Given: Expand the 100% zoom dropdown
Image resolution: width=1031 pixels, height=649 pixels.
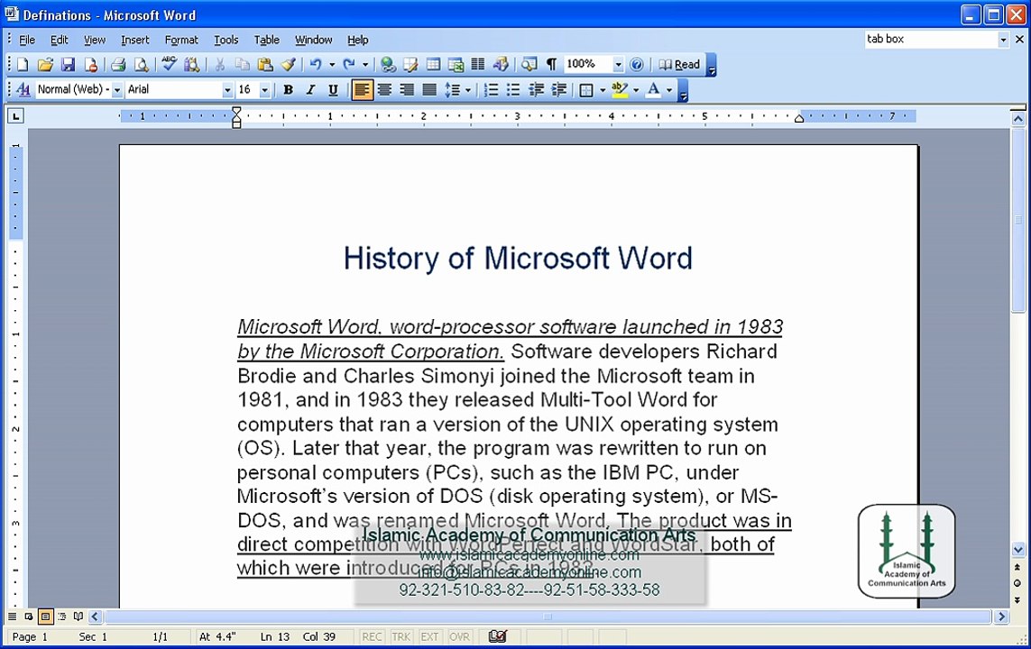Looking at the screenshot, I should tap(618, 64).
